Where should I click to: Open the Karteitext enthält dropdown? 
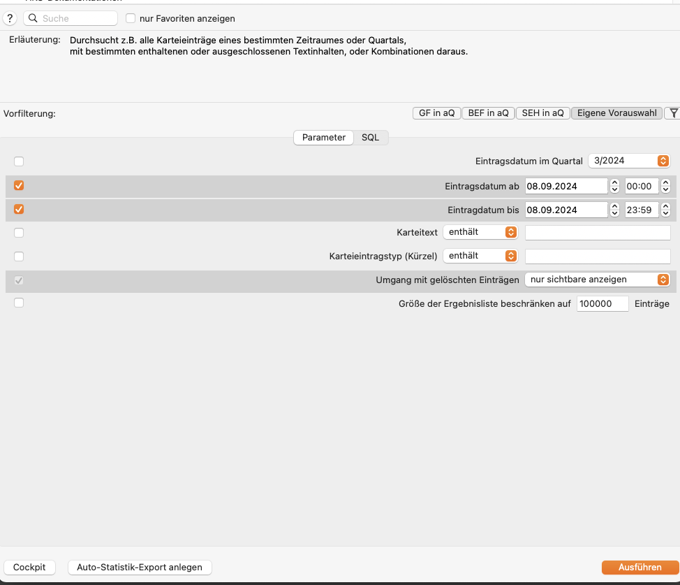tap(480, 232)
